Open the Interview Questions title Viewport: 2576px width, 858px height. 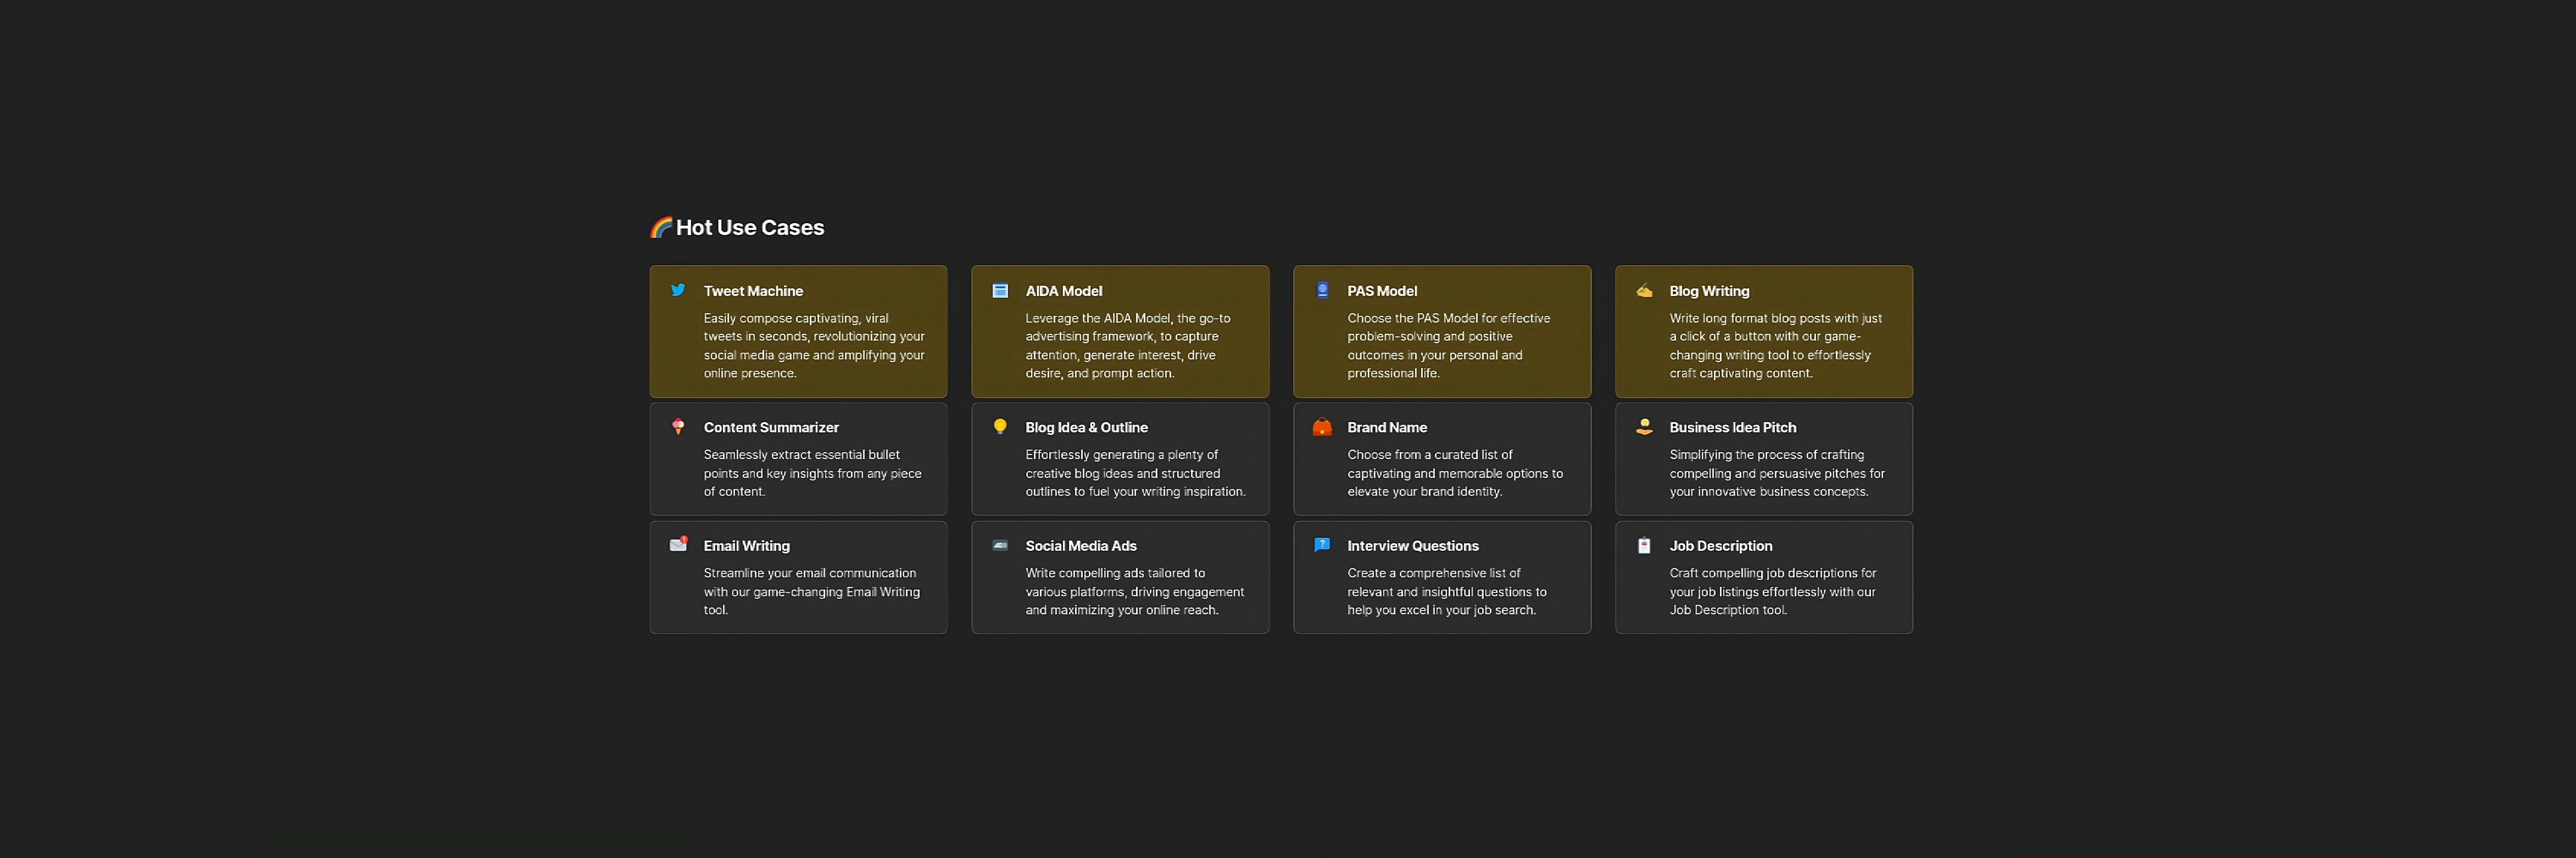tap(1412, 545)
